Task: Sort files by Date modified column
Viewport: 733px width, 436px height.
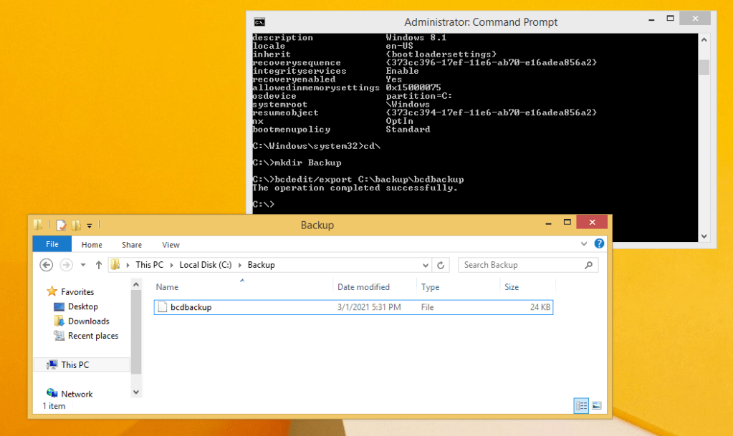Action: coord(363,287)
